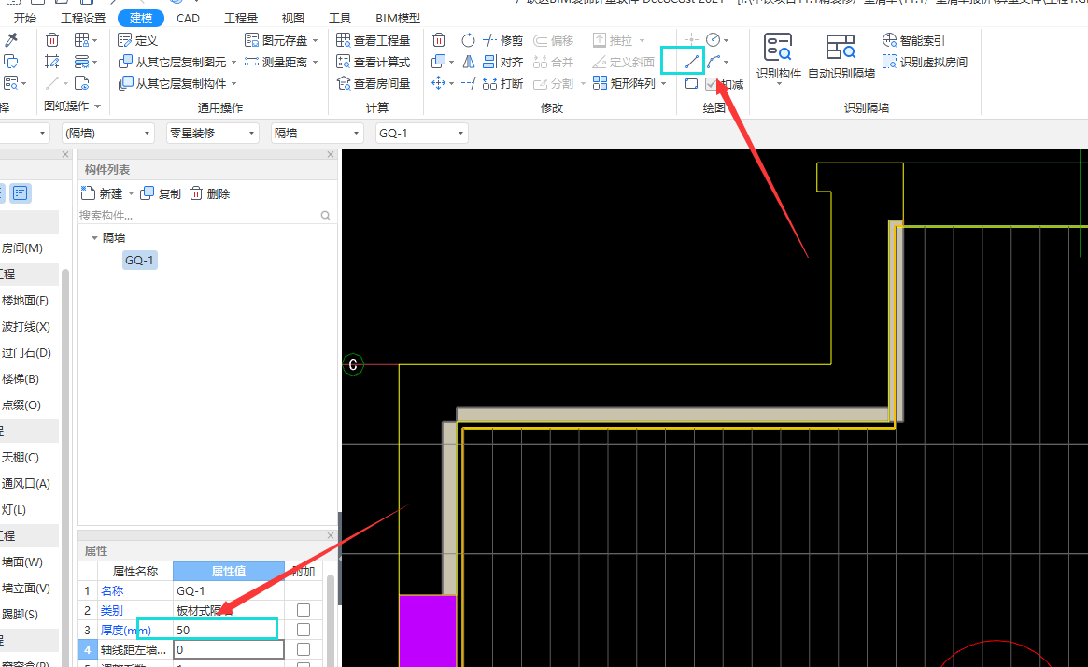
Task: Select 矩形阵列 rectangular array tool
Action: 625,83
